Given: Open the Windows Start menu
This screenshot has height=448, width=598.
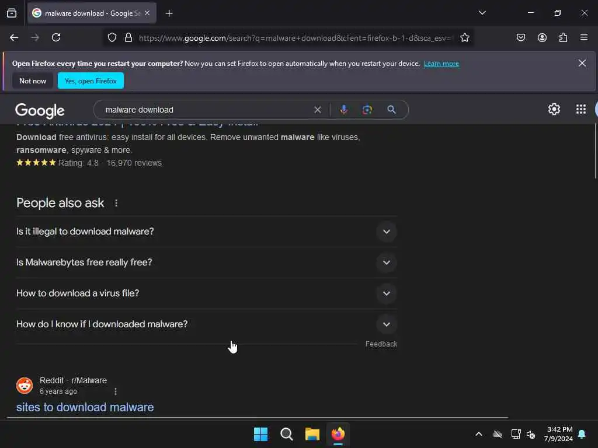Looking at the screenshot, I should point(260,434).
